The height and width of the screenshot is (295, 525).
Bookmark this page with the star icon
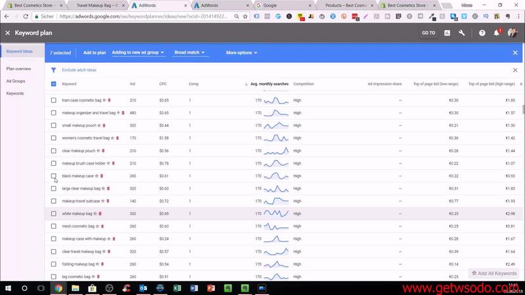245,16
